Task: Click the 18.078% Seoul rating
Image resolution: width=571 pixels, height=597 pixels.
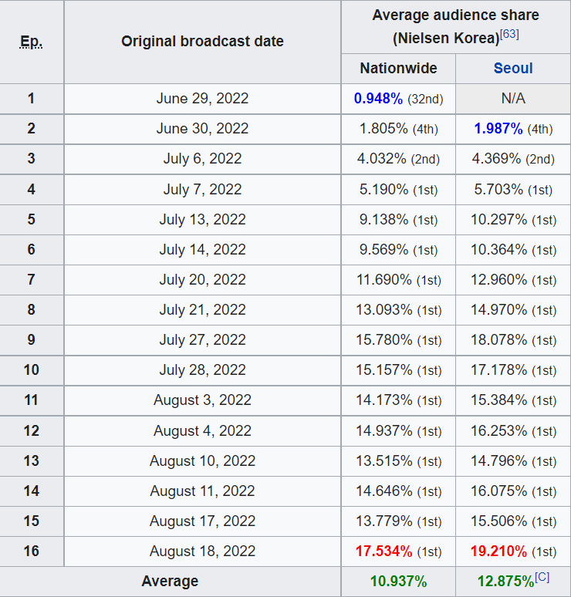Action: pyautogui.click(x=498, y=340)
